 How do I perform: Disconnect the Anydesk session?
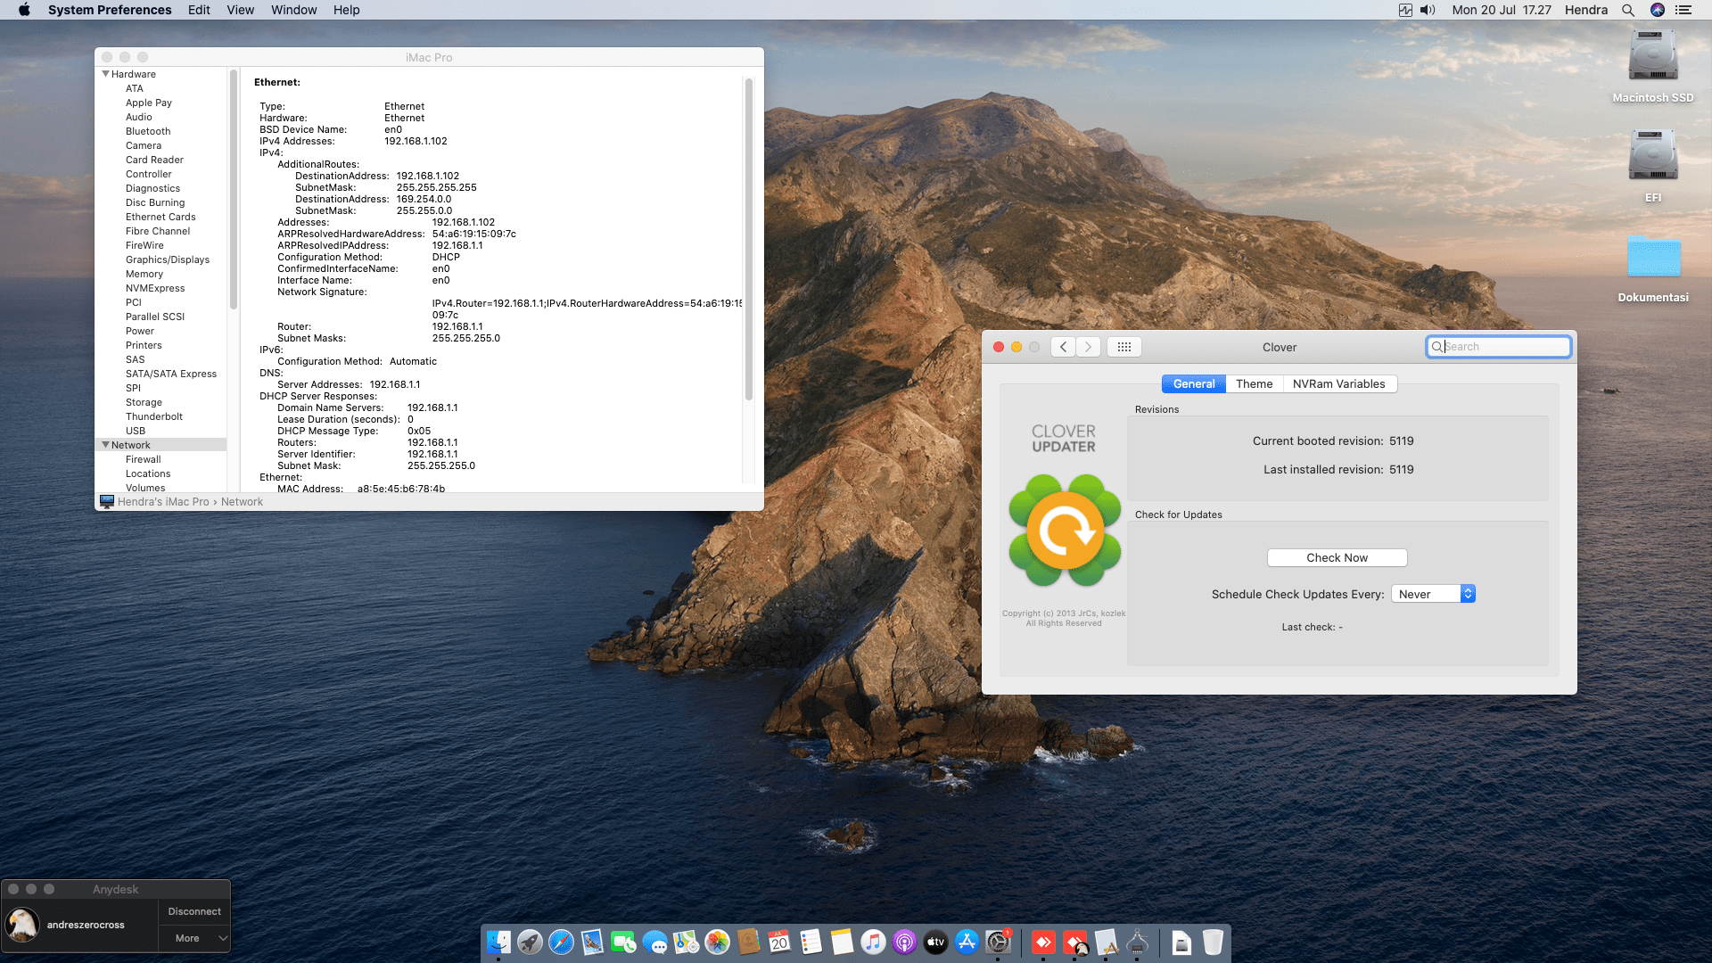pos(194,911)
